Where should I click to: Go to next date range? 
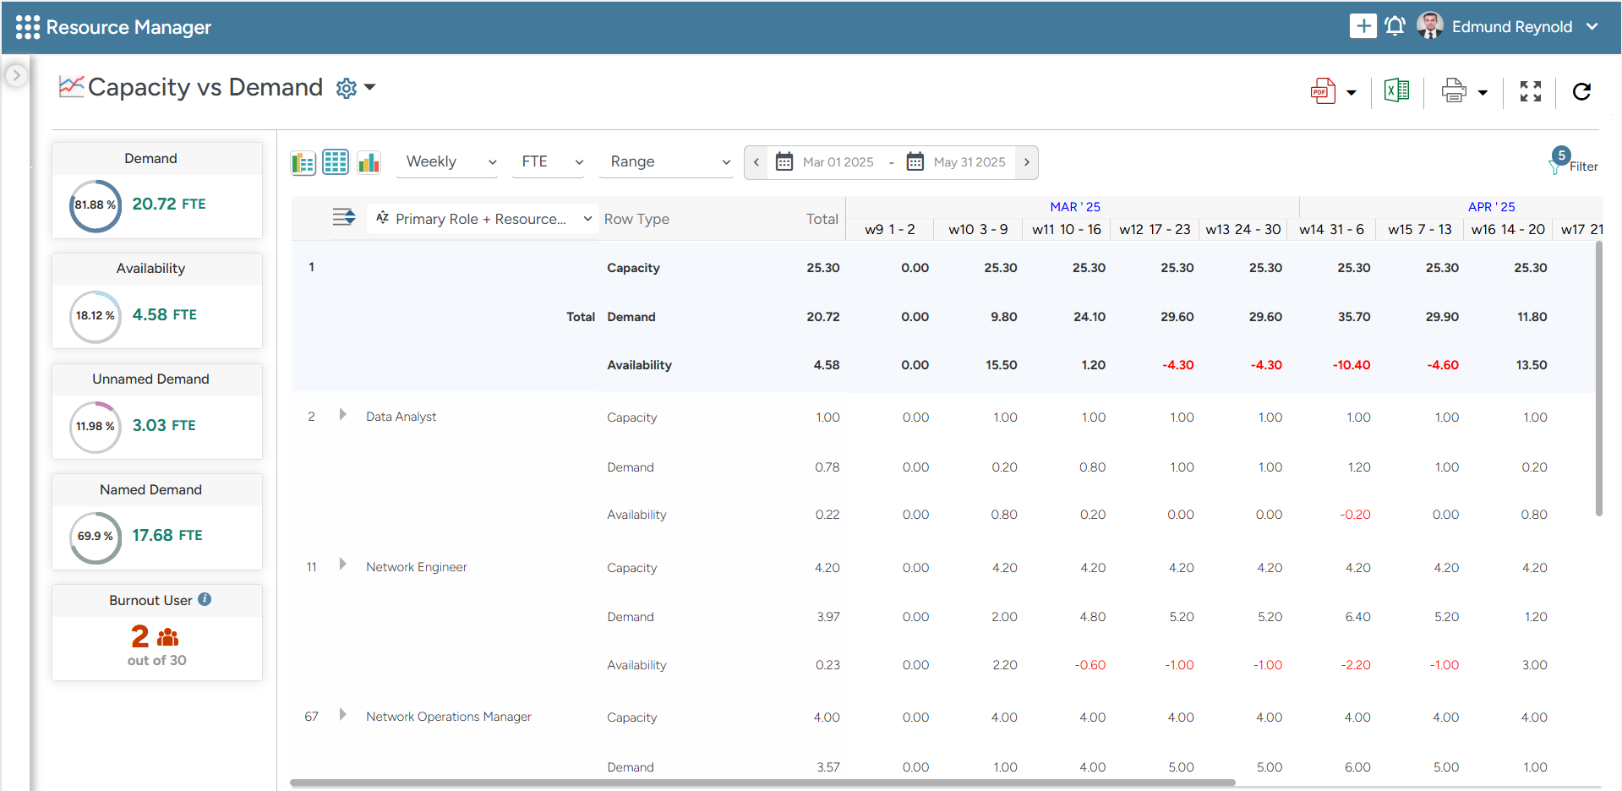point(1026,162)
